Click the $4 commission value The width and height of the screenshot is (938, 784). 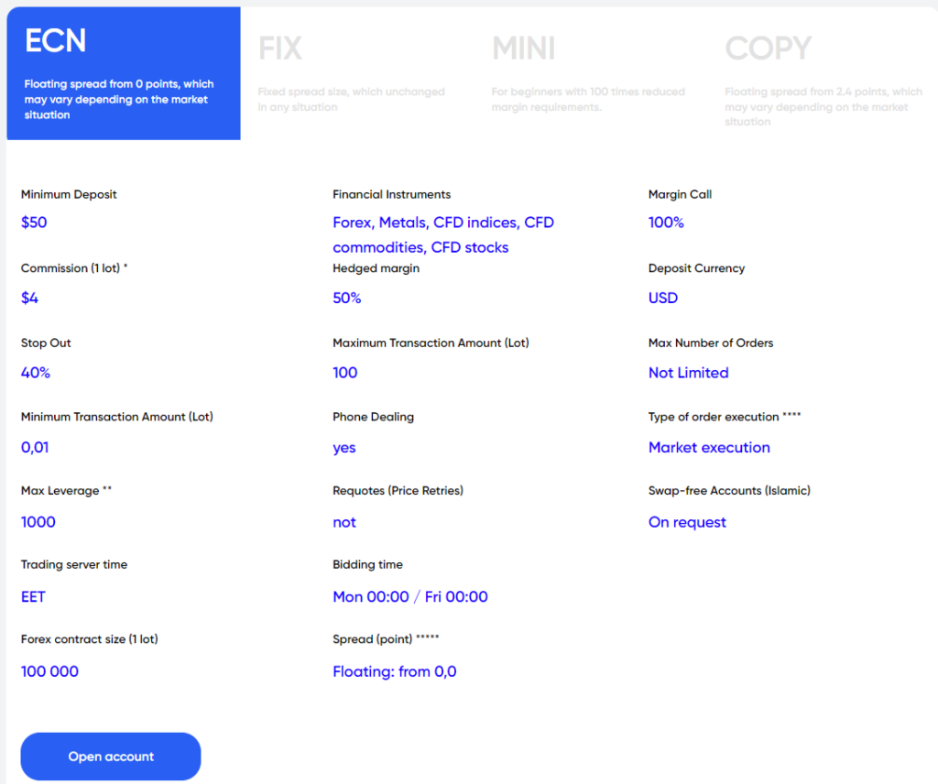click(30, 298)
